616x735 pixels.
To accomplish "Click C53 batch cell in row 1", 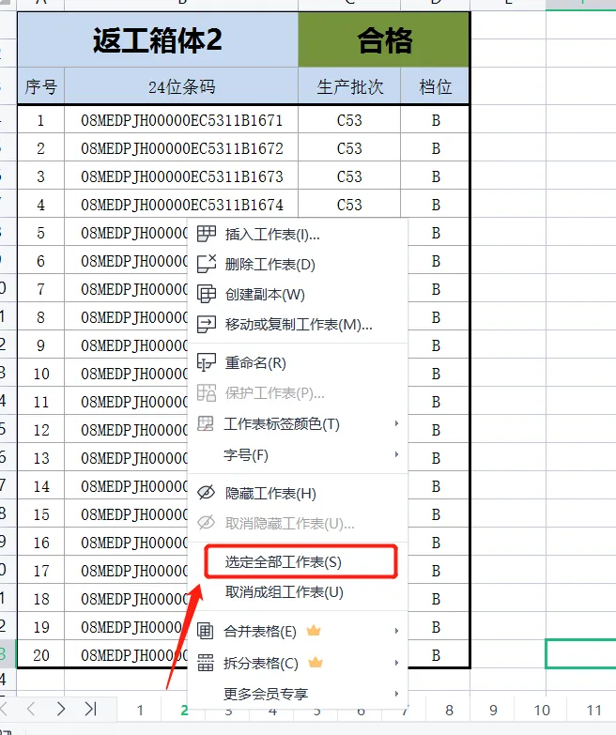I will (349, 120).
